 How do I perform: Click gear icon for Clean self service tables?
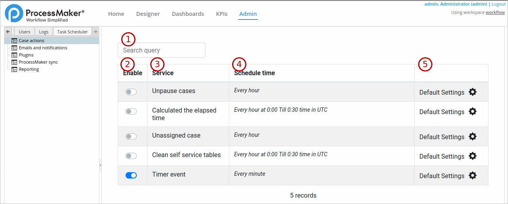[x=472, y=156]
